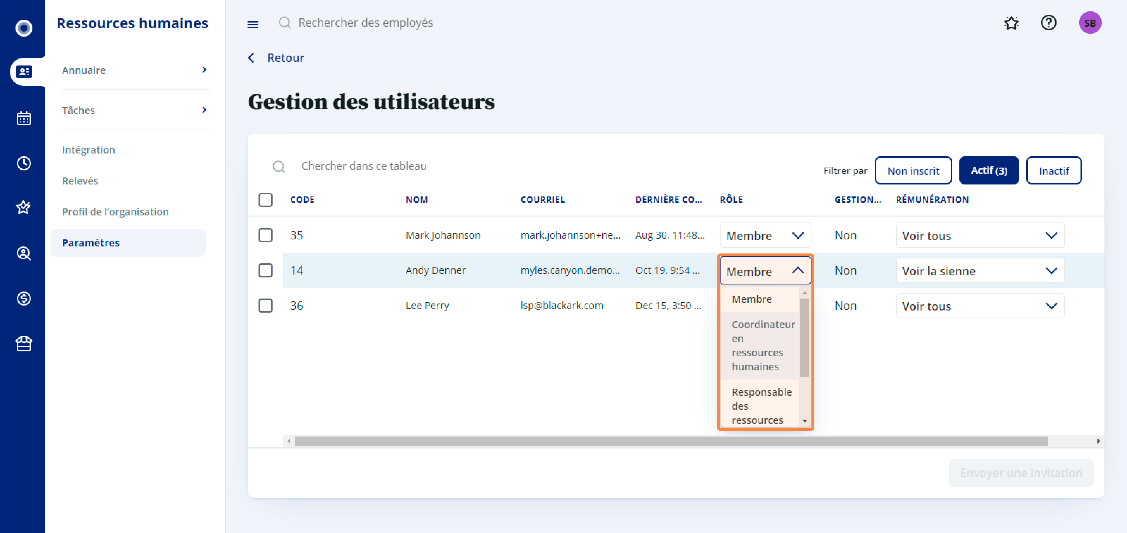Image resolution: width=1127 pixels, height=533 pixels.
Task: Open the Tâches menu item
Action: 135,110
